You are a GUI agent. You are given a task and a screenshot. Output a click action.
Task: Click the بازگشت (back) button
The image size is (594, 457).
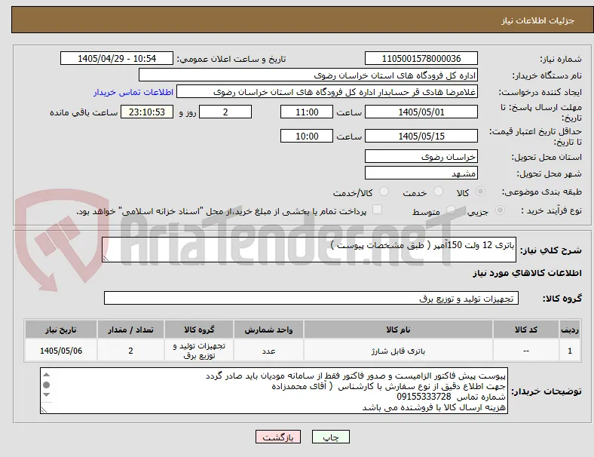(278, 437)
